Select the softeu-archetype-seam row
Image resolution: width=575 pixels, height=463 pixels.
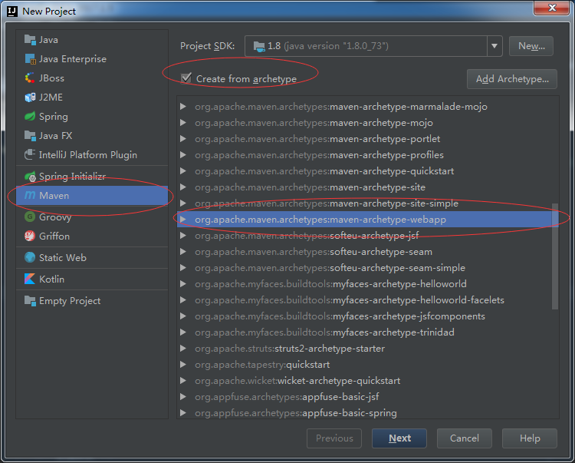367,252
